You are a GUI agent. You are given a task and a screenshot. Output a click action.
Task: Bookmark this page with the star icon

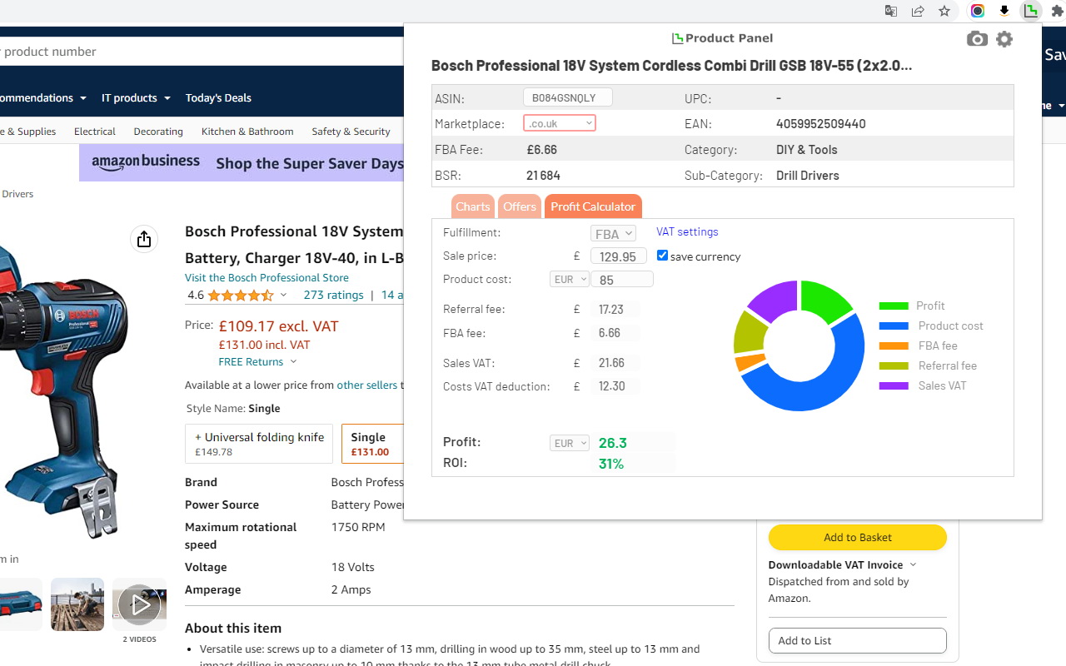(944, 11)
